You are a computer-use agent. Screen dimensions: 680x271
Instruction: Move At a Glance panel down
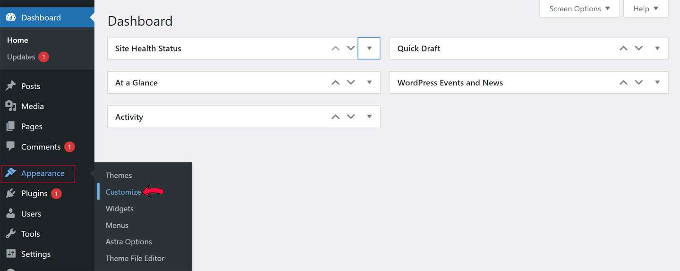(351, 82)
